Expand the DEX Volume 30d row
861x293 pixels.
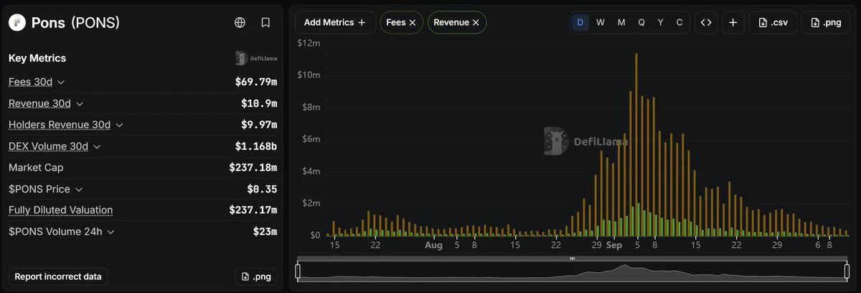coord(97,147)
